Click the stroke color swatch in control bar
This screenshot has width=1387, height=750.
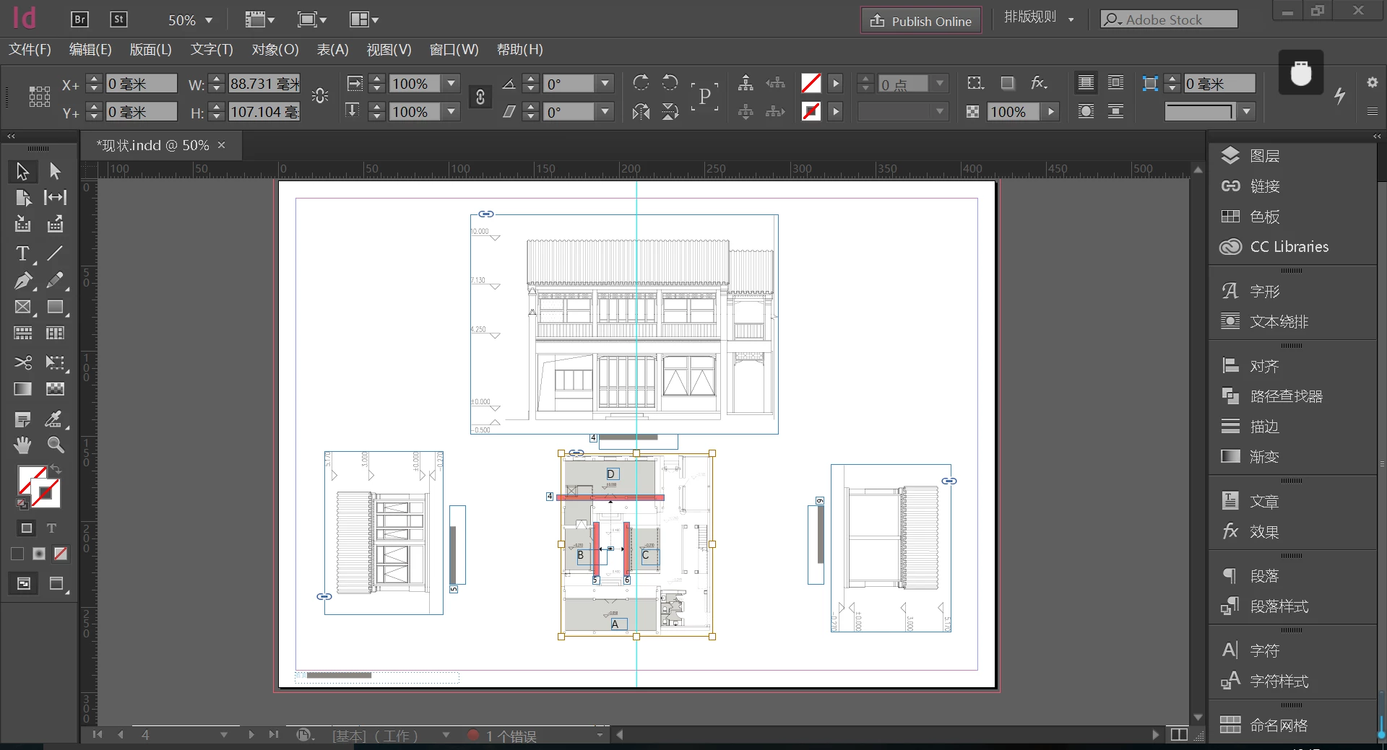pos(811,112)
